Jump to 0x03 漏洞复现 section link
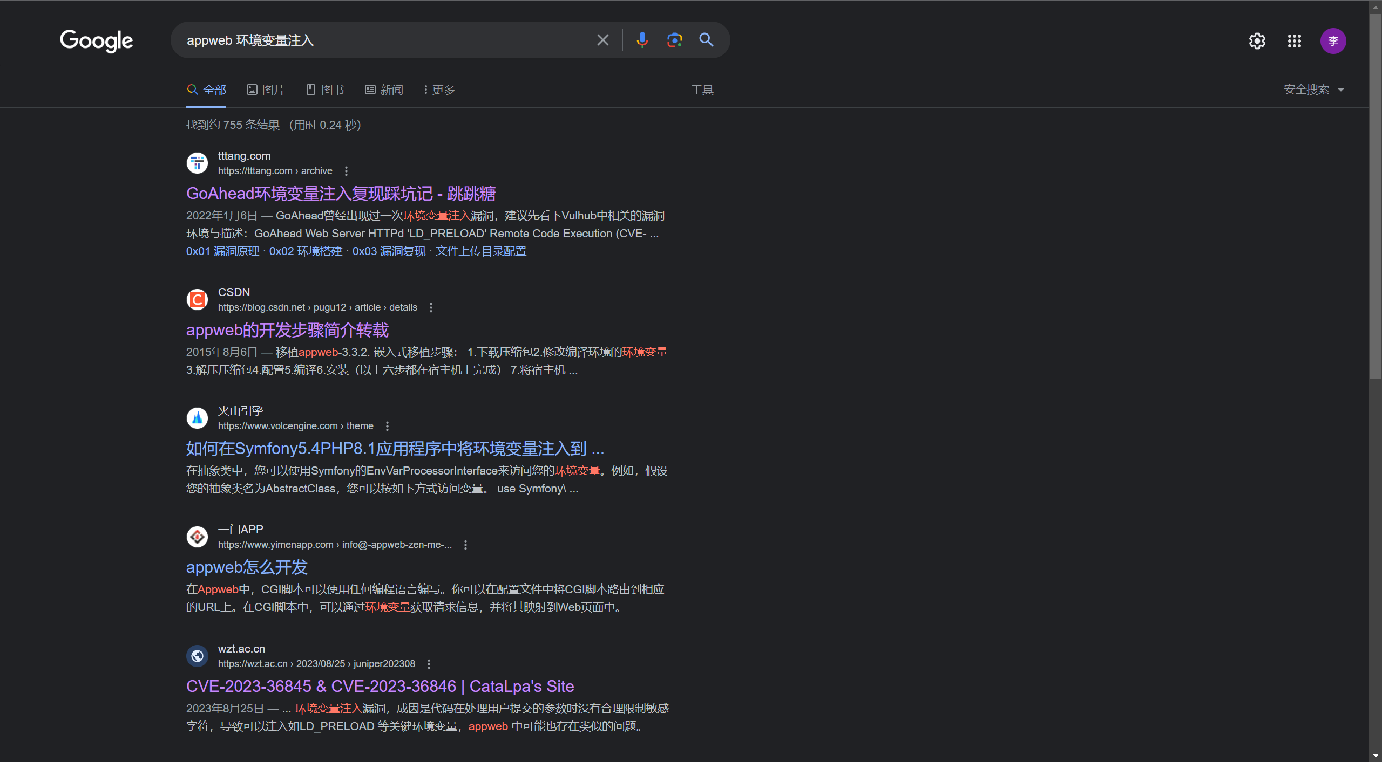Image resolution: width=1382 pixels, height=762 pixels. 389,251
